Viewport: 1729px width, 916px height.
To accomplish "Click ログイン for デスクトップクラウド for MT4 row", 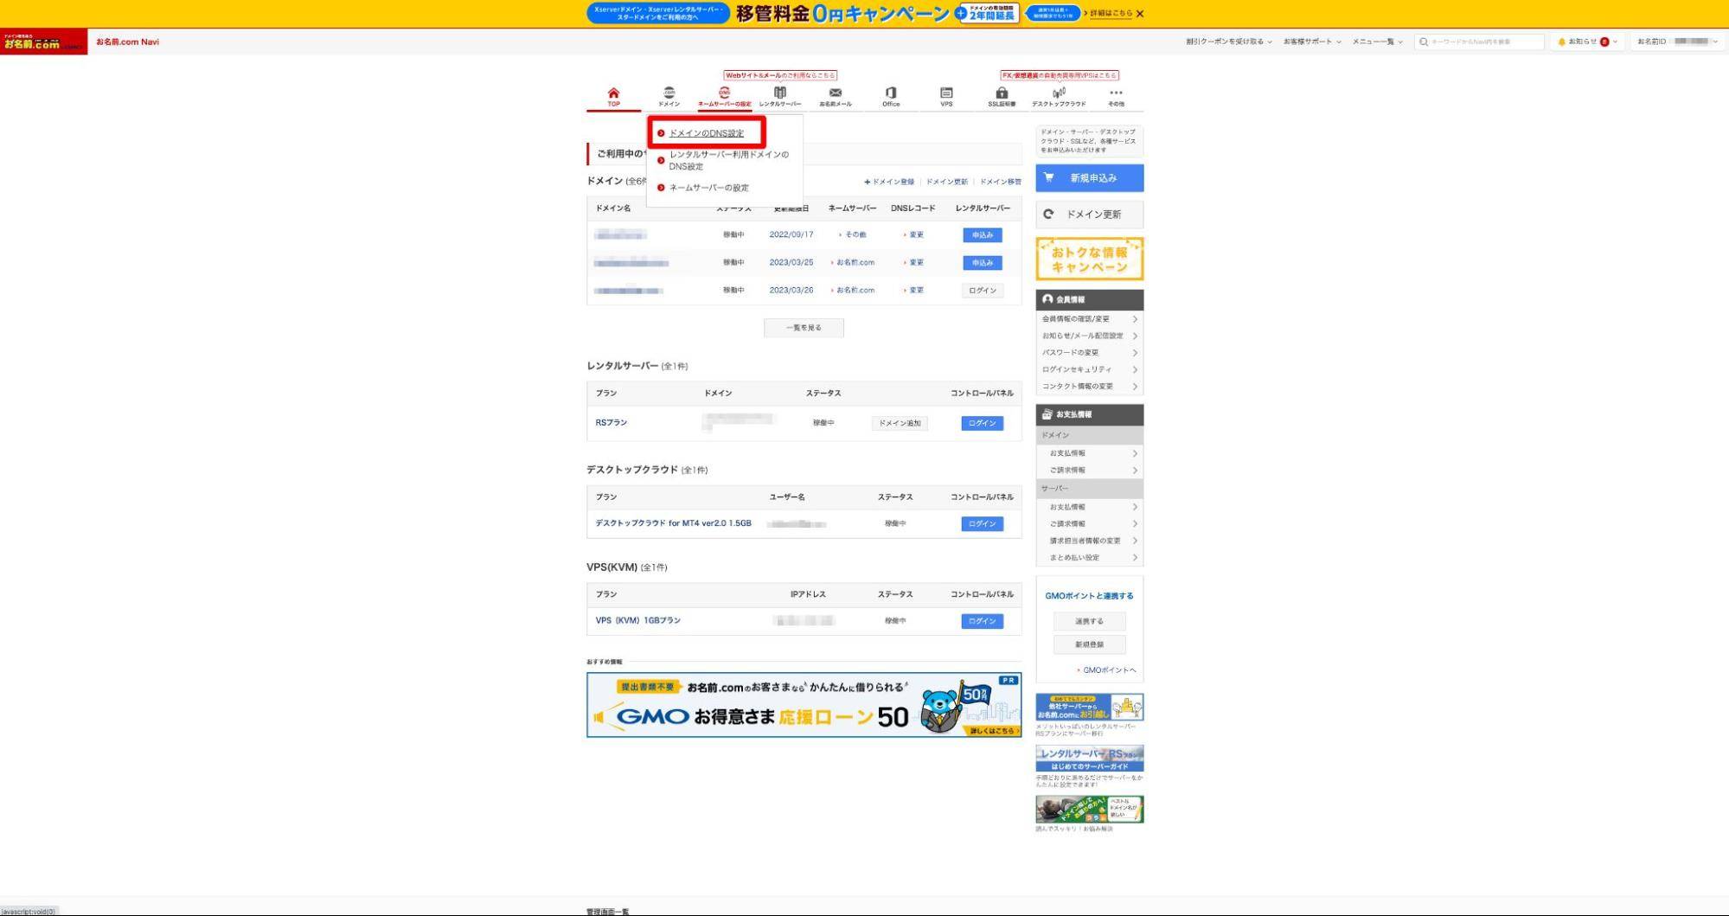I will coord(983,524).
